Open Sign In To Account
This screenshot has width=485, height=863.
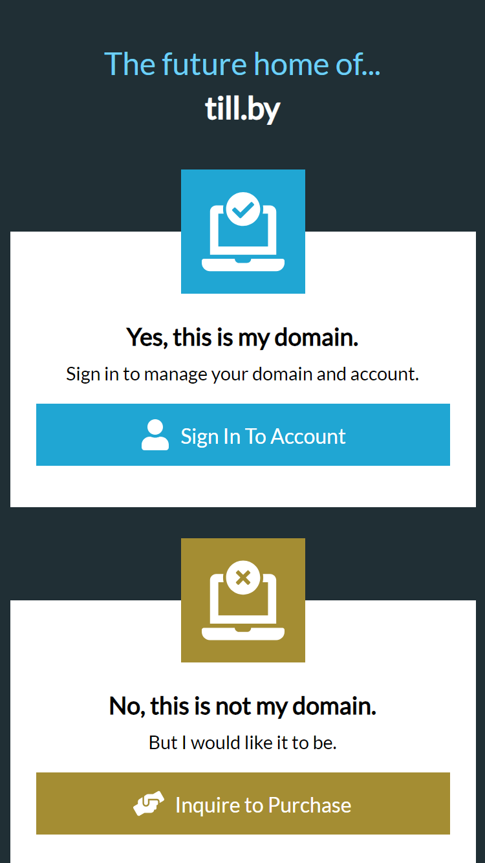point(243,435)
